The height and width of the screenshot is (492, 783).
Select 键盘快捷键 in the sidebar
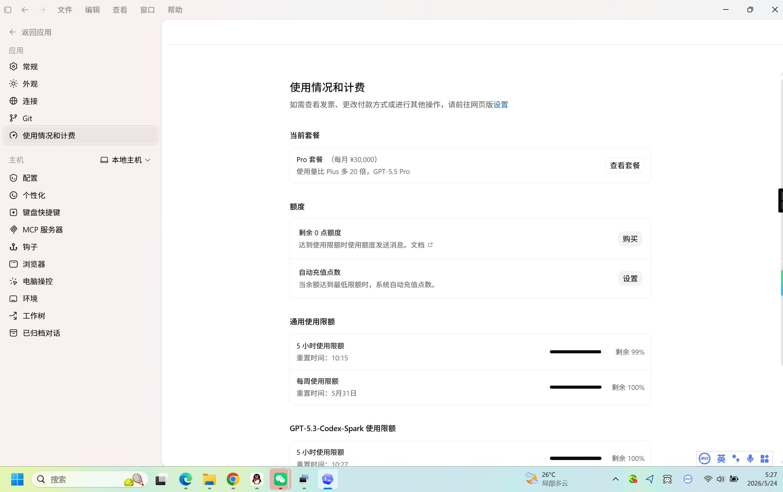(x=81, y=213)
